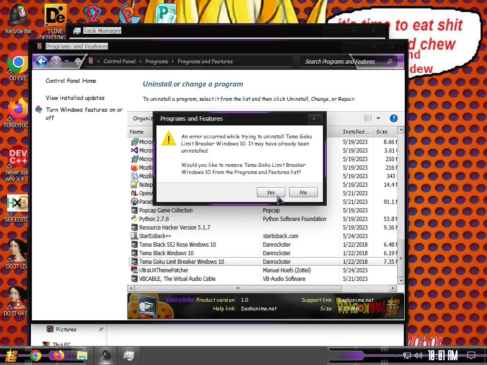Viewport: 487px width, 365px height.
Task: Sort by the Size column header
Action: click(x=385, y=132)
